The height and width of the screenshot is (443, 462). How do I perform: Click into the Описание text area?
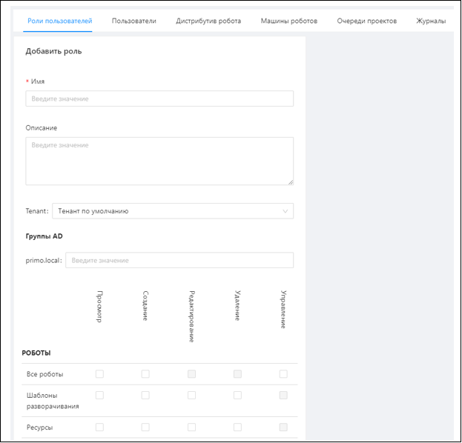(x=159, y=161)
